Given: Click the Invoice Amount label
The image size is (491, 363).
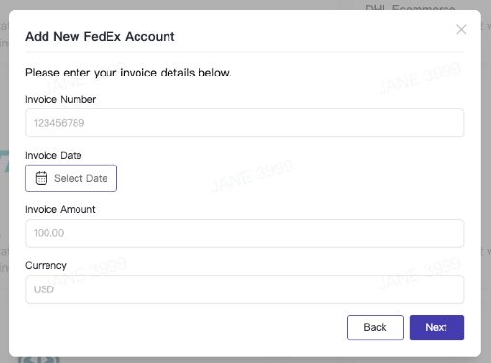Looking at the screenshot, I should click(60, 209).
